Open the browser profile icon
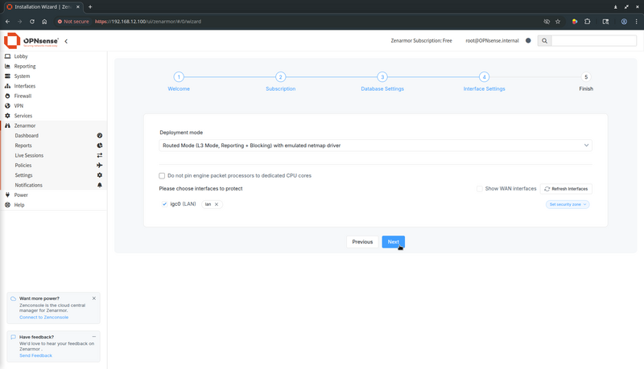 click(624, 22)
